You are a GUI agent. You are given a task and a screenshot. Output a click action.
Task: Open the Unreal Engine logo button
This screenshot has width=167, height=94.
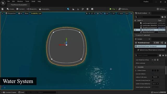[3, 3]
